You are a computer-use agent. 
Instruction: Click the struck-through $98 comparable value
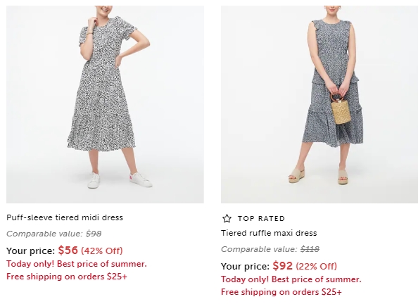94,234
